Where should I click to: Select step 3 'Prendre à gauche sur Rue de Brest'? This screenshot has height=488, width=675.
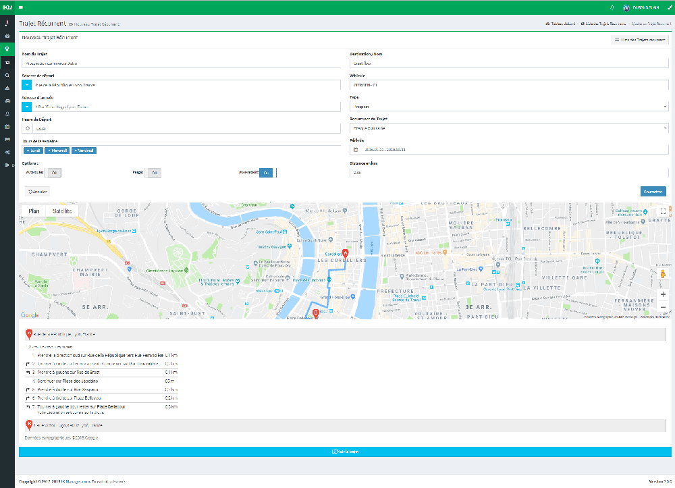pos(102,372)
